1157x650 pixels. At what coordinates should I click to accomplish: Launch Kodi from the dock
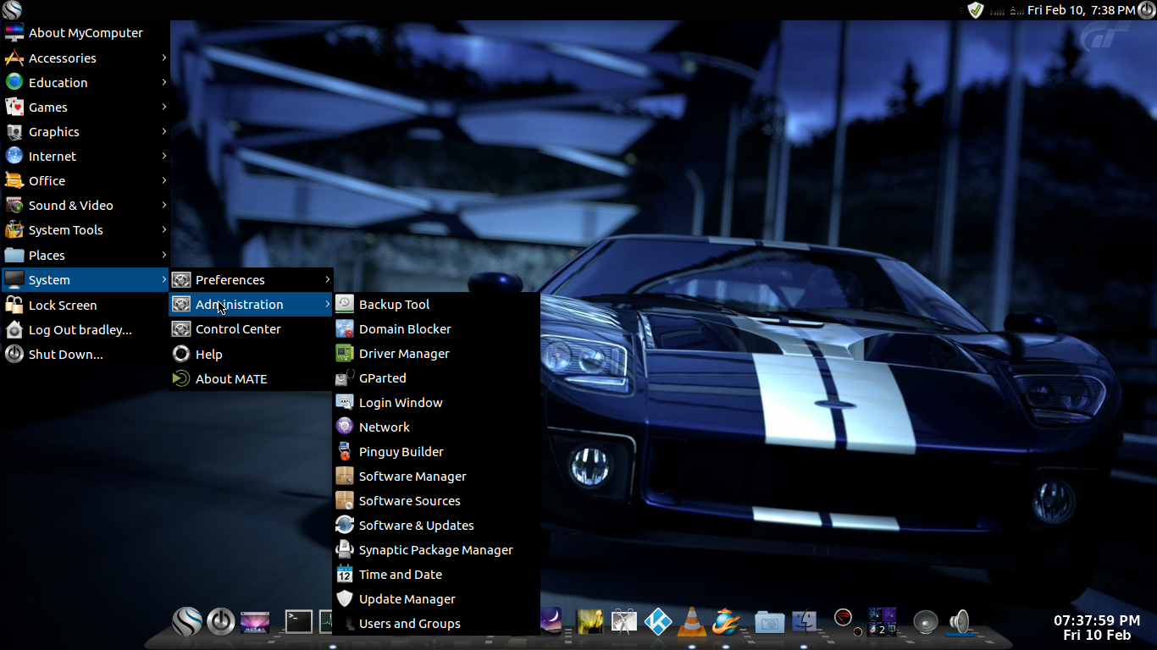coord(658,622)
